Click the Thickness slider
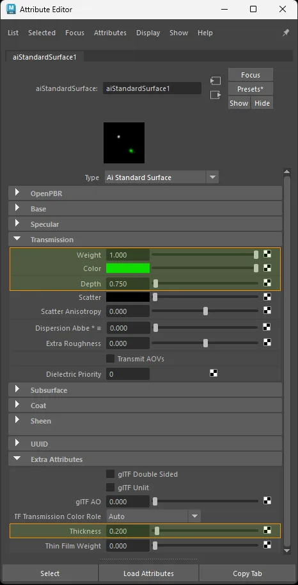This screenshot has height=585, width=298. point(205,531)
